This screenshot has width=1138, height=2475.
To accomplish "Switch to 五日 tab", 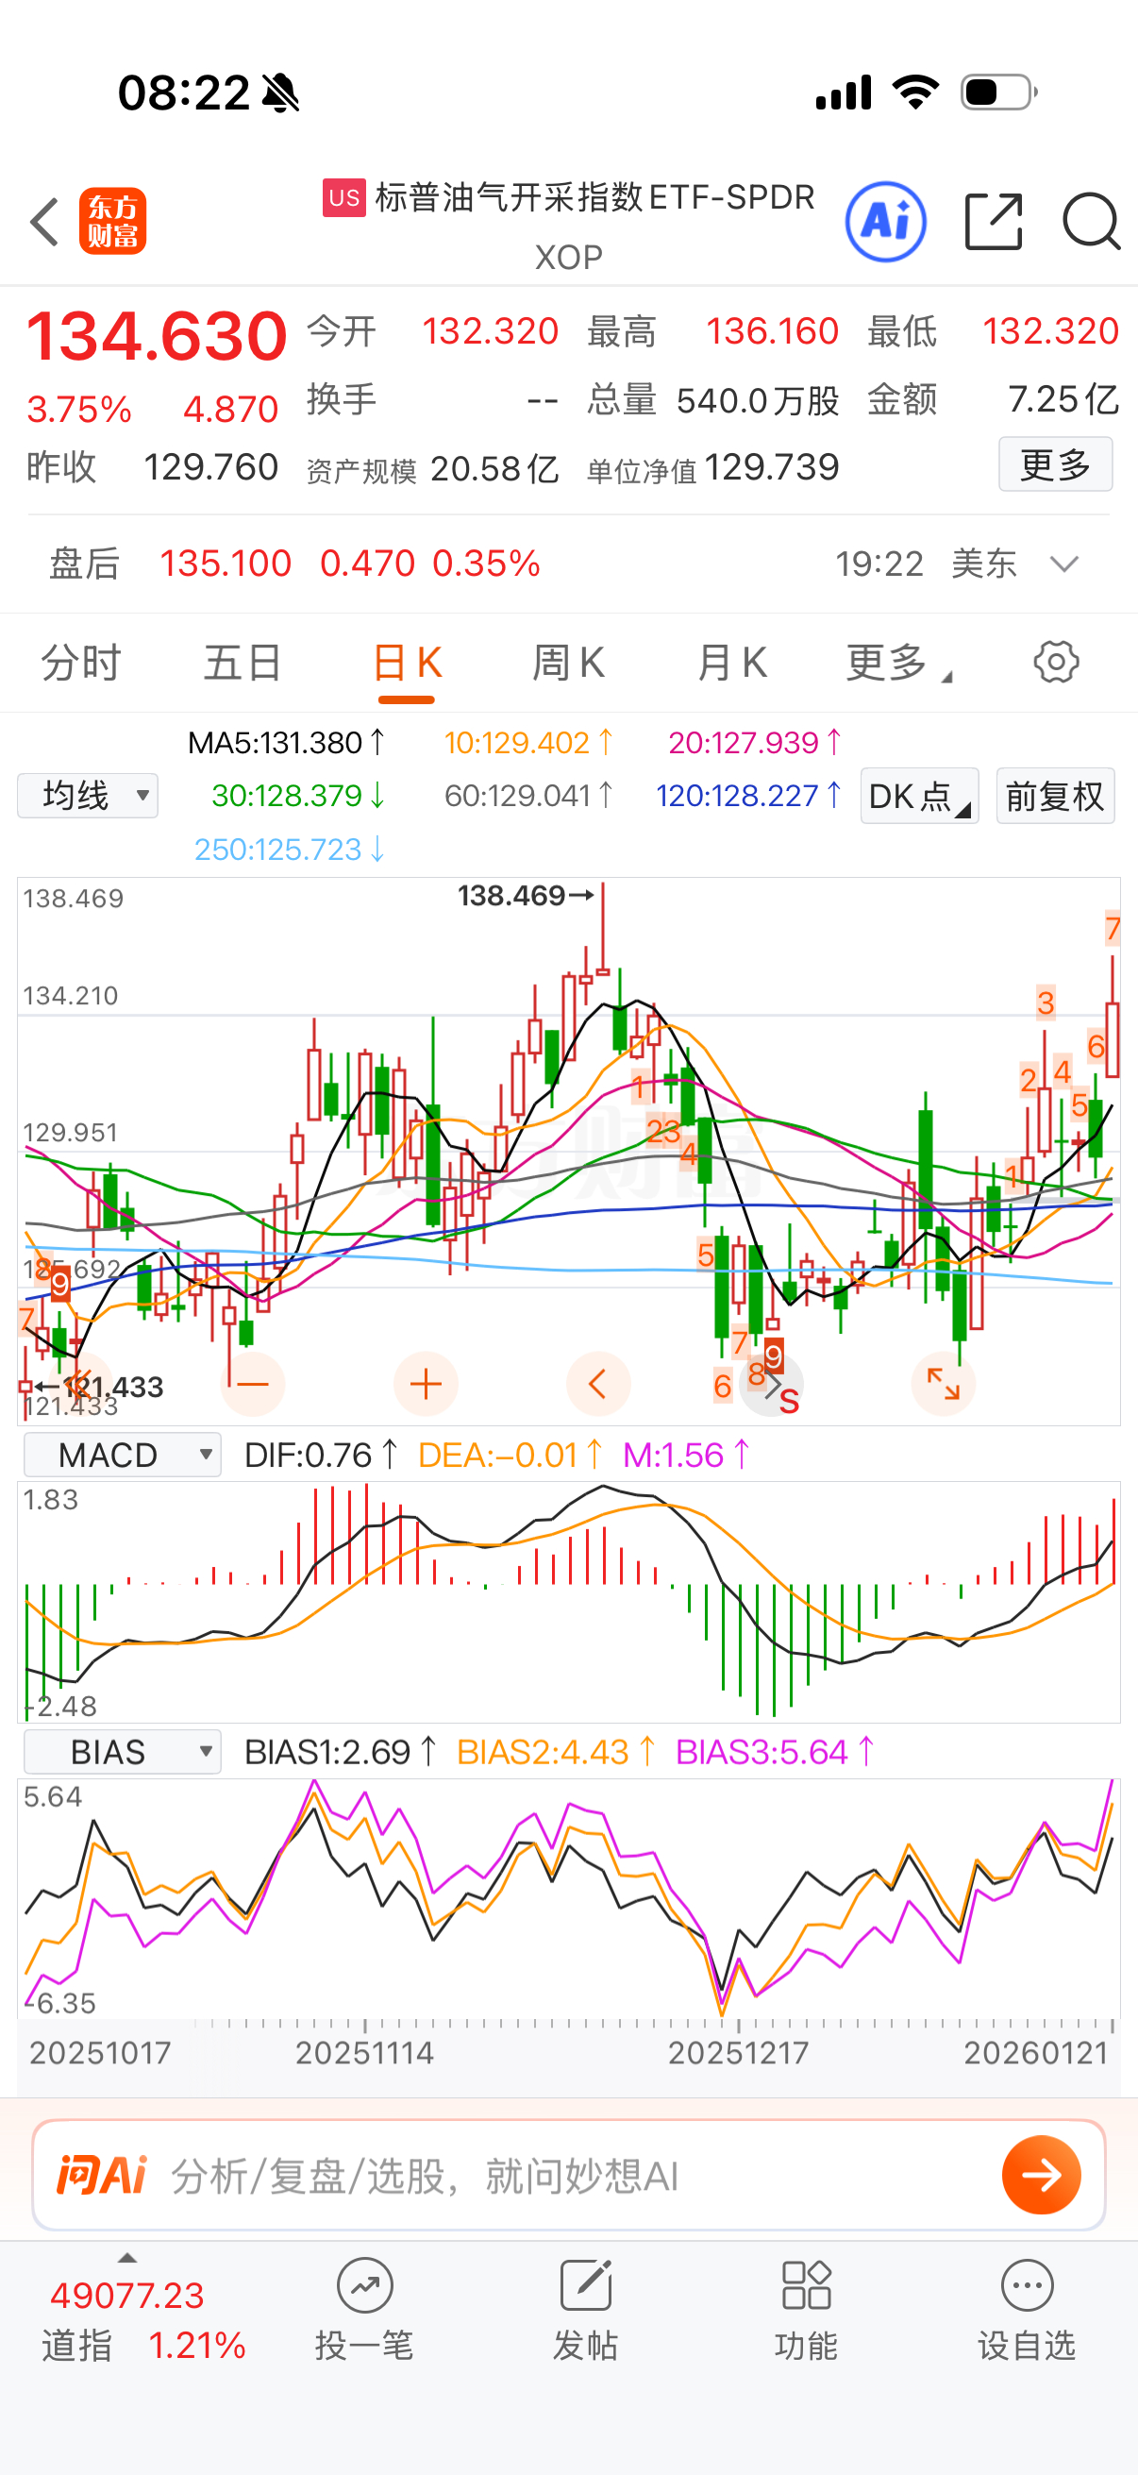I will (243, 663).
